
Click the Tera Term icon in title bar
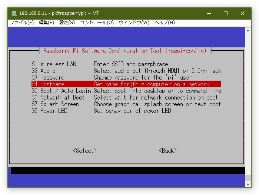pos(14,13)
